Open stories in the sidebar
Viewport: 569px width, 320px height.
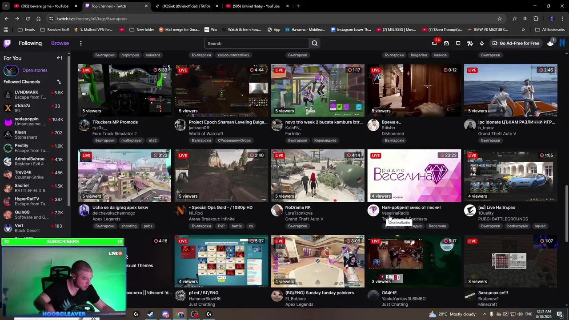[35, 70]
